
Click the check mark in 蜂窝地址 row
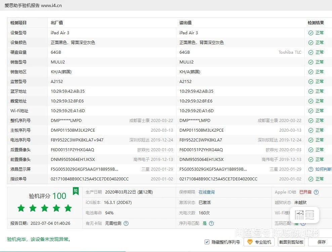coord(310,101)
